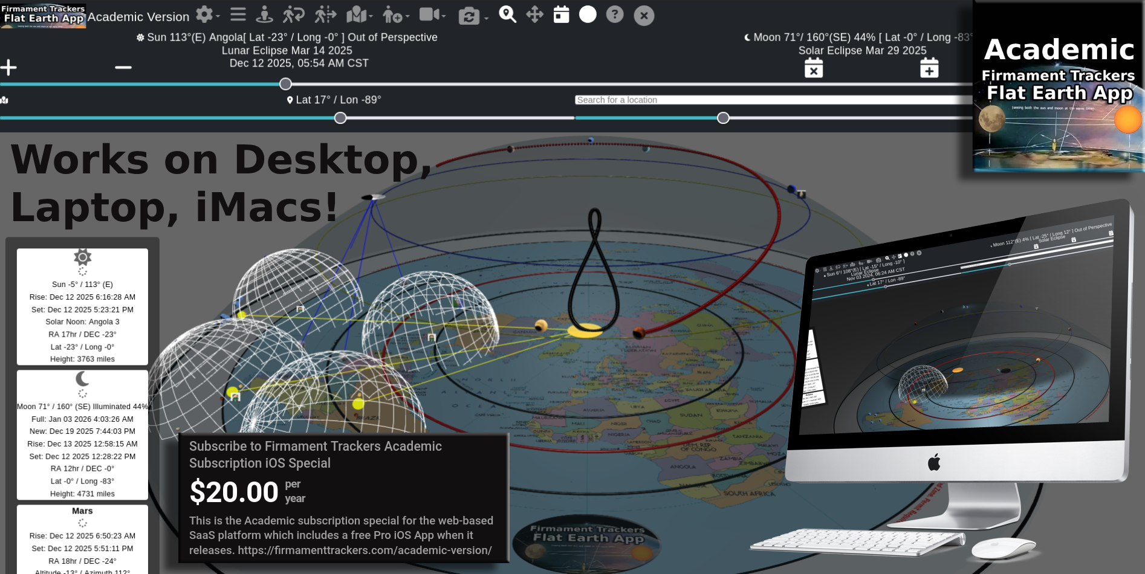Click the calendar remove (X) icon
Screen dimensions: 1145x574
[814, 68]
